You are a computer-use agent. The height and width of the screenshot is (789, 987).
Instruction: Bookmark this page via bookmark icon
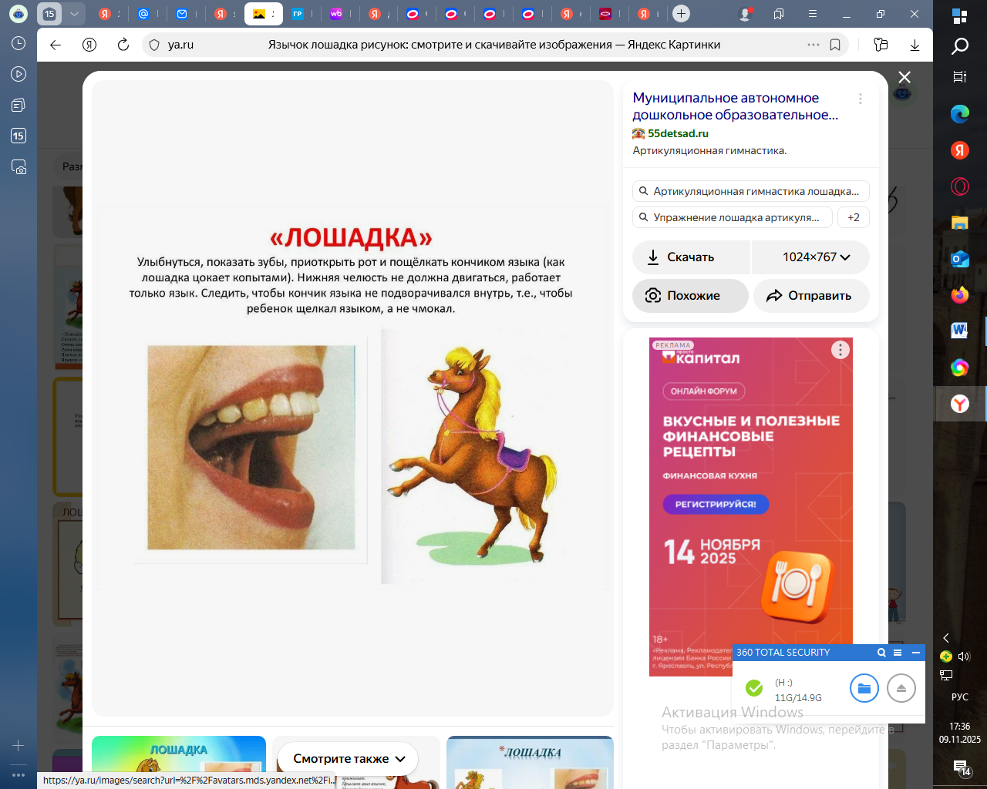point(835,45)
